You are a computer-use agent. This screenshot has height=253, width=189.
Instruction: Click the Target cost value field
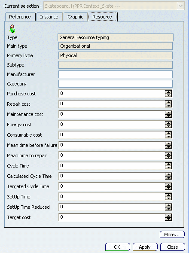tap(112, 217)
